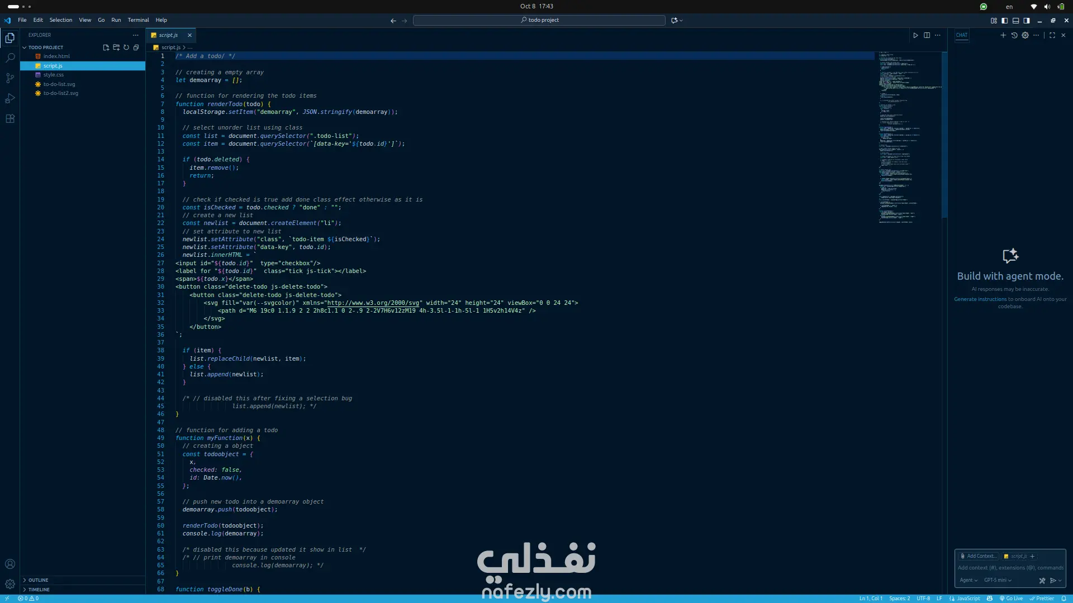The image size is (1073, 603).
Task: Open the Extensions view in activity bar
Action: coord(10,119)
